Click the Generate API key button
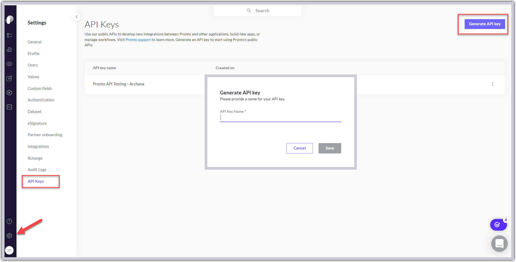516x262 pixels. coord(485,24)
